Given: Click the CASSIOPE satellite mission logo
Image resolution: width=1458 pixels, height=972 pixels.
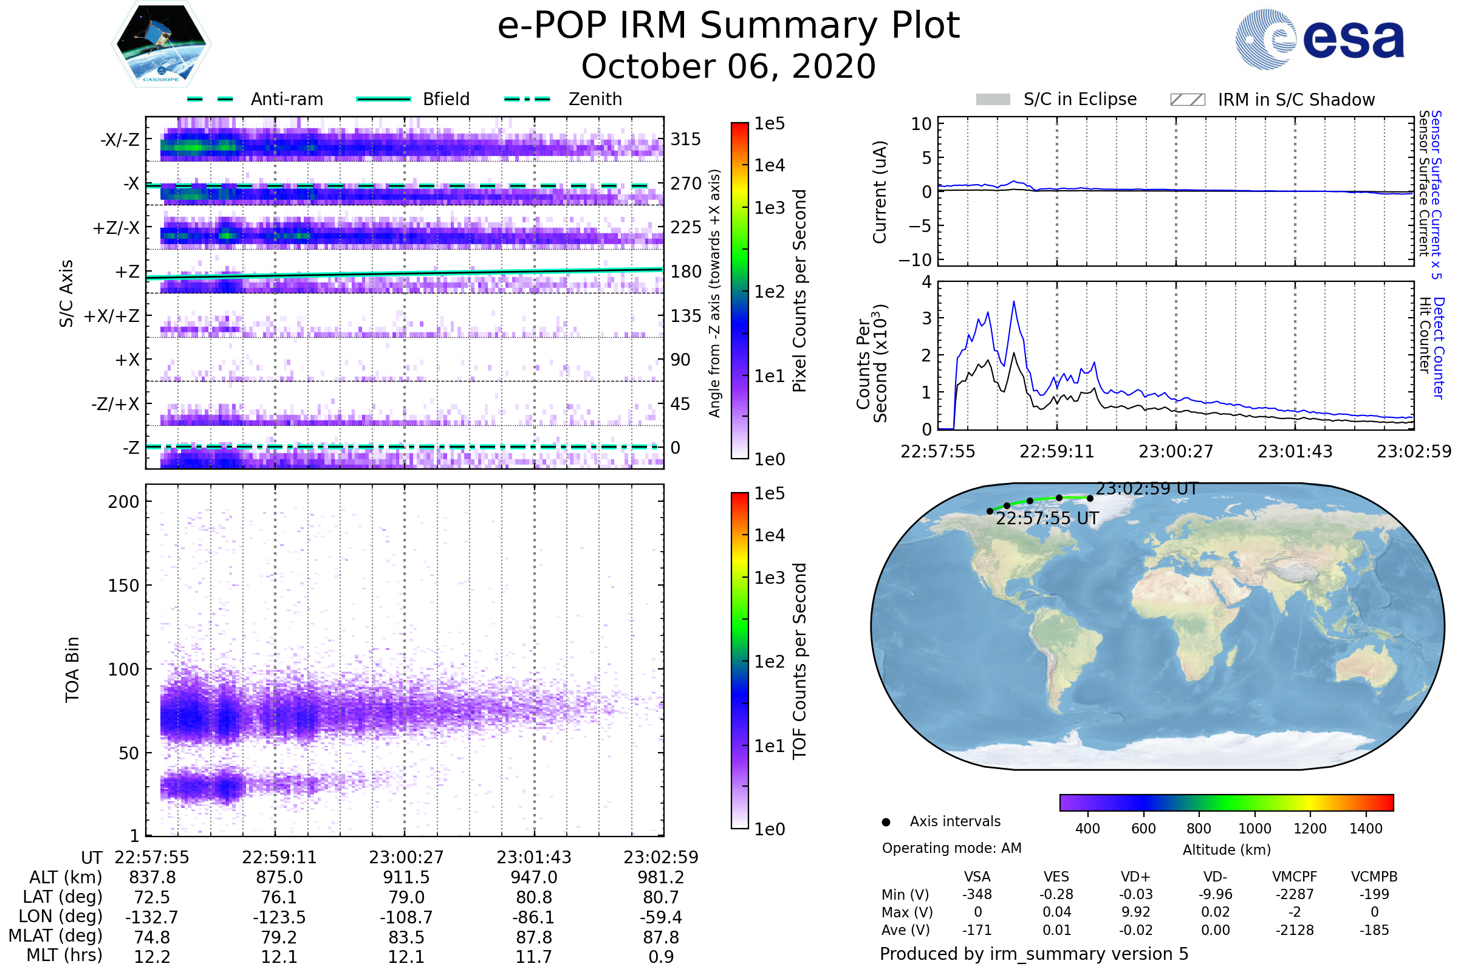Looking at the screenshot, I should pyautogui.click(x=161, y=44).
